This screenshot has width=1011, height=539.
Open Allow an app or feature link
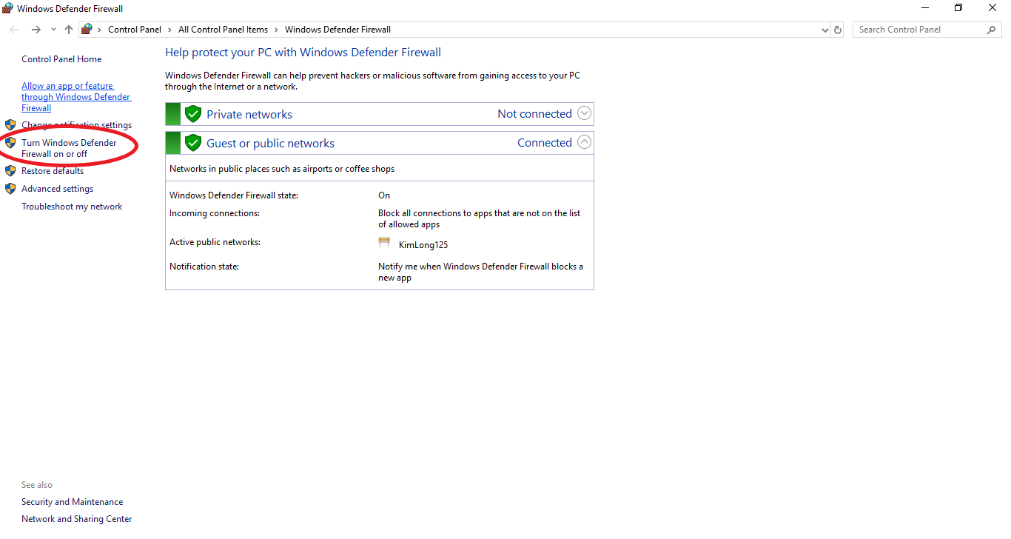(76, 97)
